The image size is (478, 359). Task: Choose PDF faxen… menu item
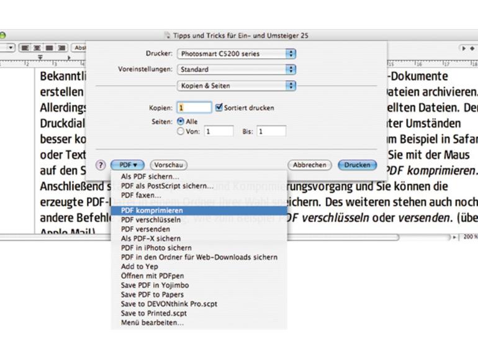coord(199,196)
